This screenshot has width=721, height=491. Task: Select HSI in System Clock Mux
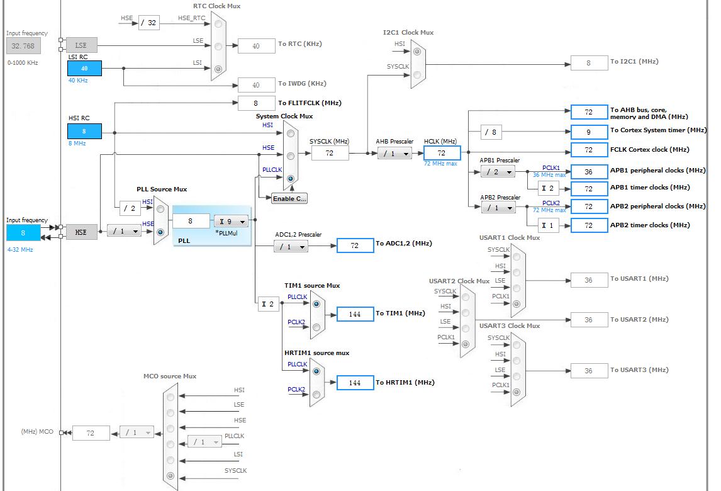click(291, 133)
